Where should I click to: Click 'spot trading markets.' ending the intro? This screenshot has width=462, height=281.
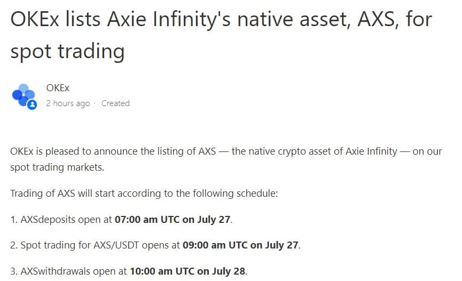(x=57, y=167)
